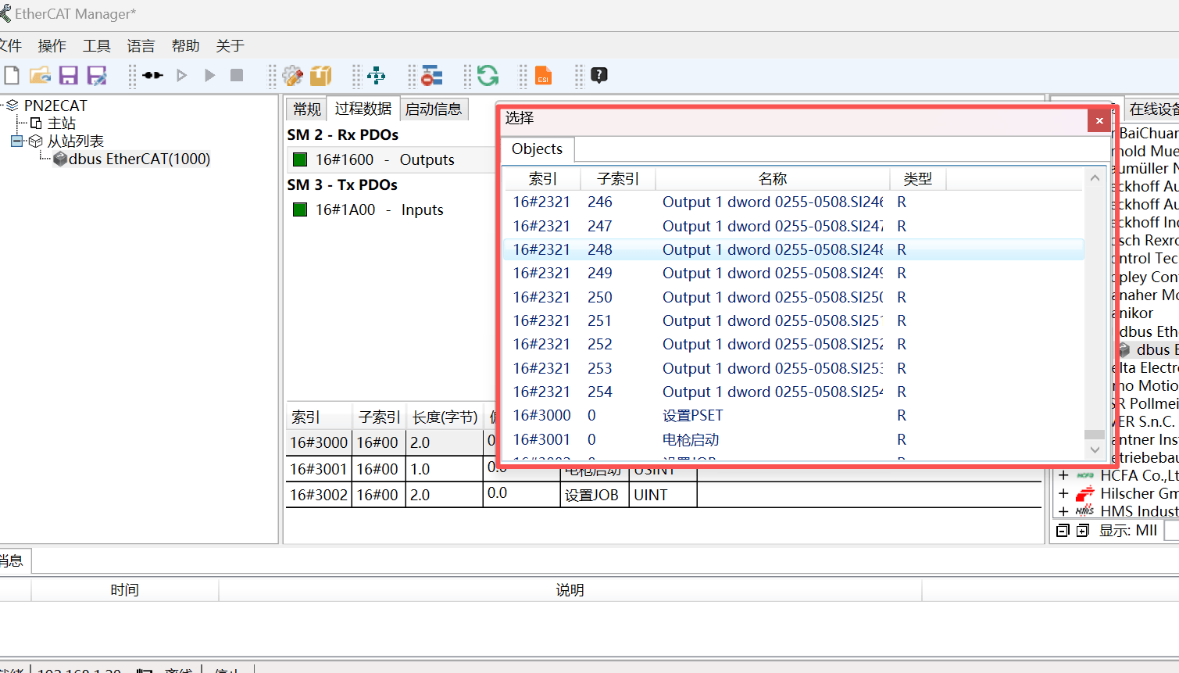Click the New file toolbar icon
Screen dimensions: 1179x673
[12, 76]
